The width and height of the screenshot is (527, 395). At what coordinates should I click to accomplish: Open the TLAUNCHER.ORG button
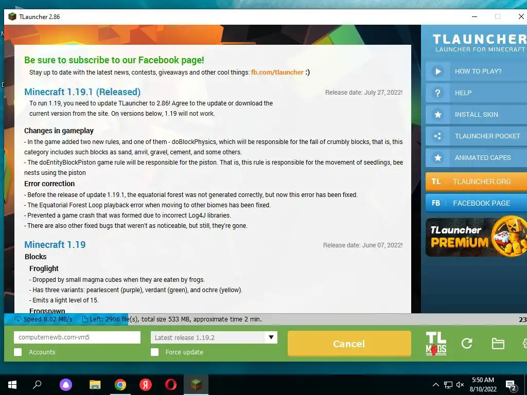point(476,182)
